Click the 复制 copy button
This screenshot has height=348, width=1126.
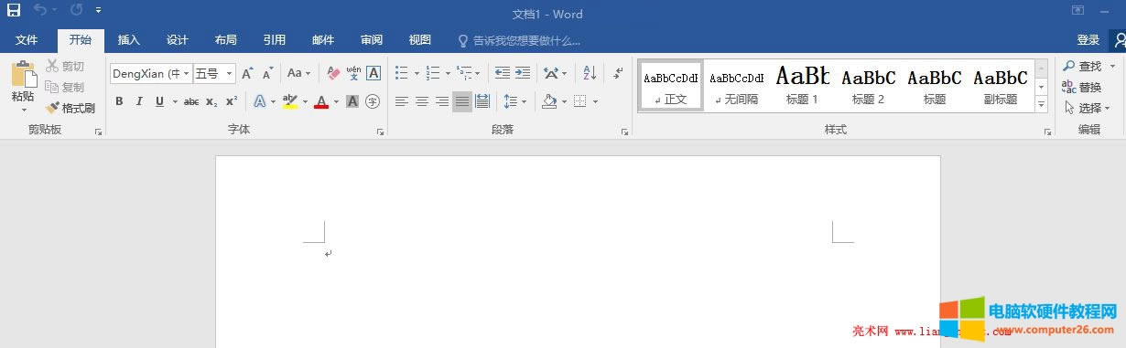click(65, 87)
